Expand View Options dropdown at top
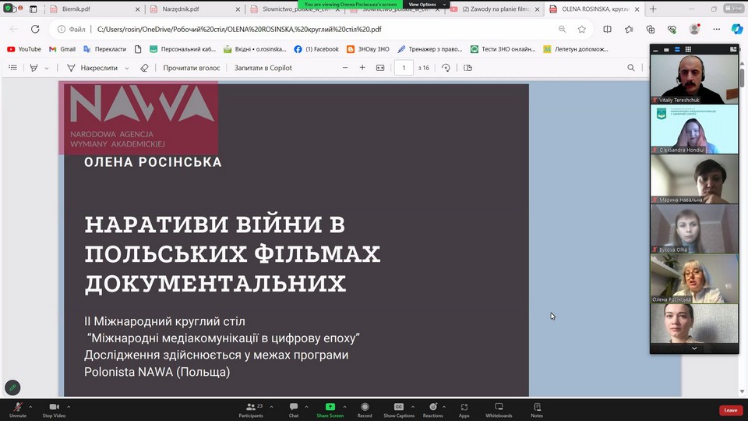This screenshot has height=421, width=748. click(x=428, y=5)
